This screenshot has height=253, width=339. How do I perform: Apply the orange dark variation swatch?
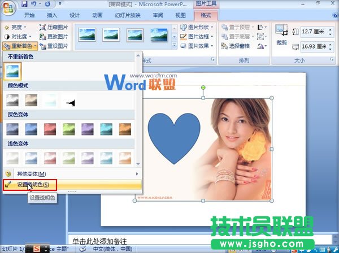(x=125, y=129)
